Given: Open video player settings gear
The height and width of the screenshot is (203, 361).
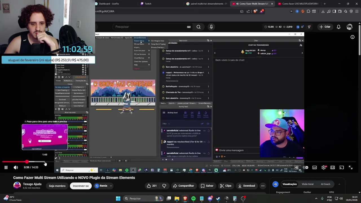Looking at the screenshot, I should (x=323, y=167).
